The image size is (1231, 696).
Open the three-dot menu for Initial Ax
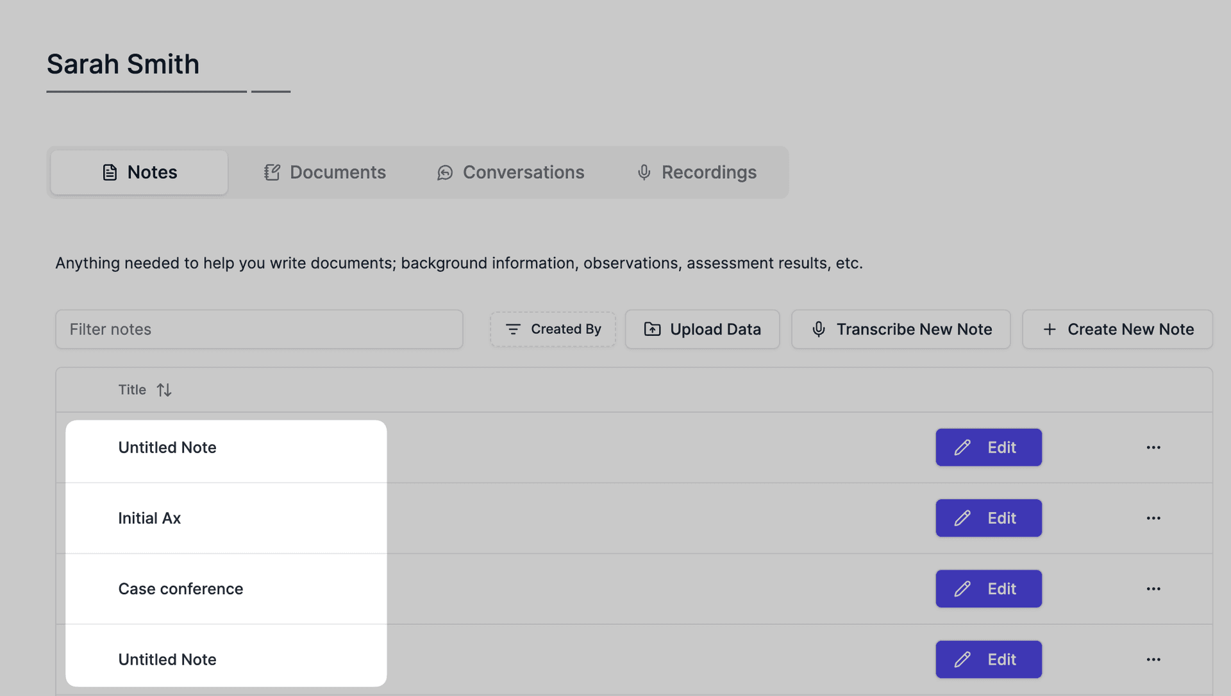click(1153, 518)
